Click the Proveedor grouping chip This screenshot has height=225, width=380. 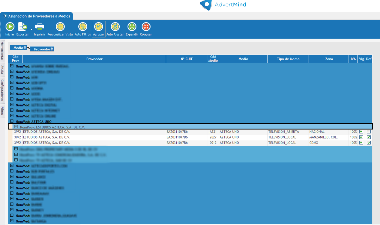(42, 49)
